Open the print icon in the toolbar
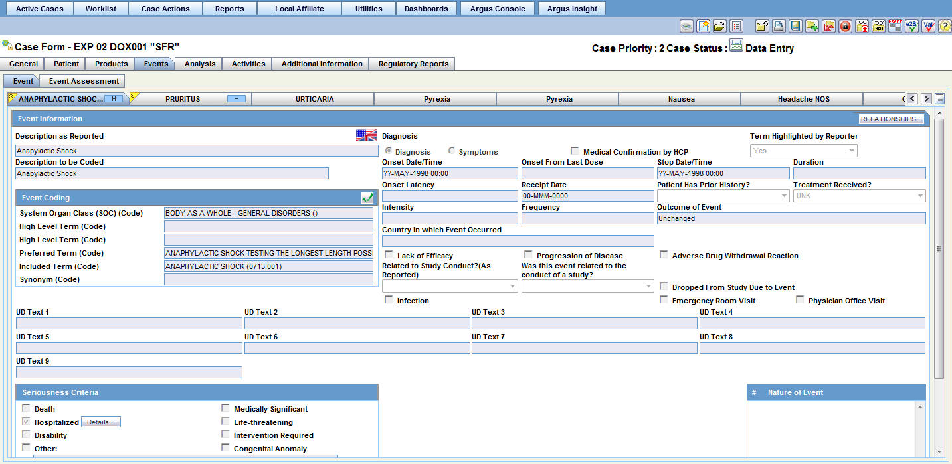 (x=777, y=26)
